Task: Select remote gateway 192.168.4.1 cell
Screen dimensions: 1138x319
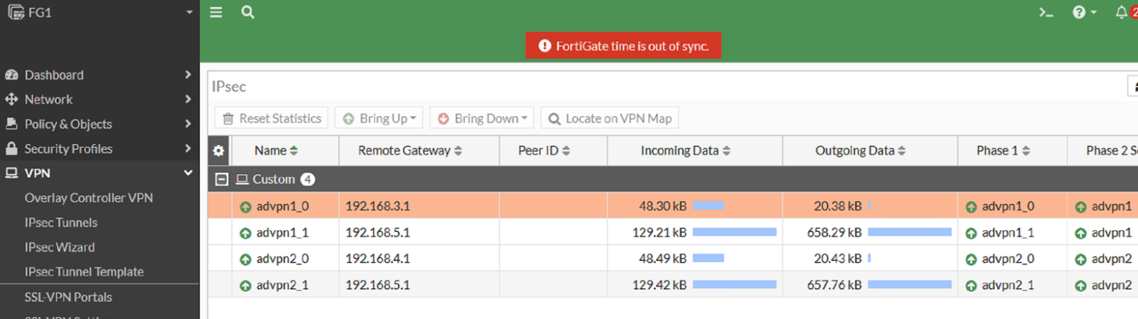Action: point(419,259)
